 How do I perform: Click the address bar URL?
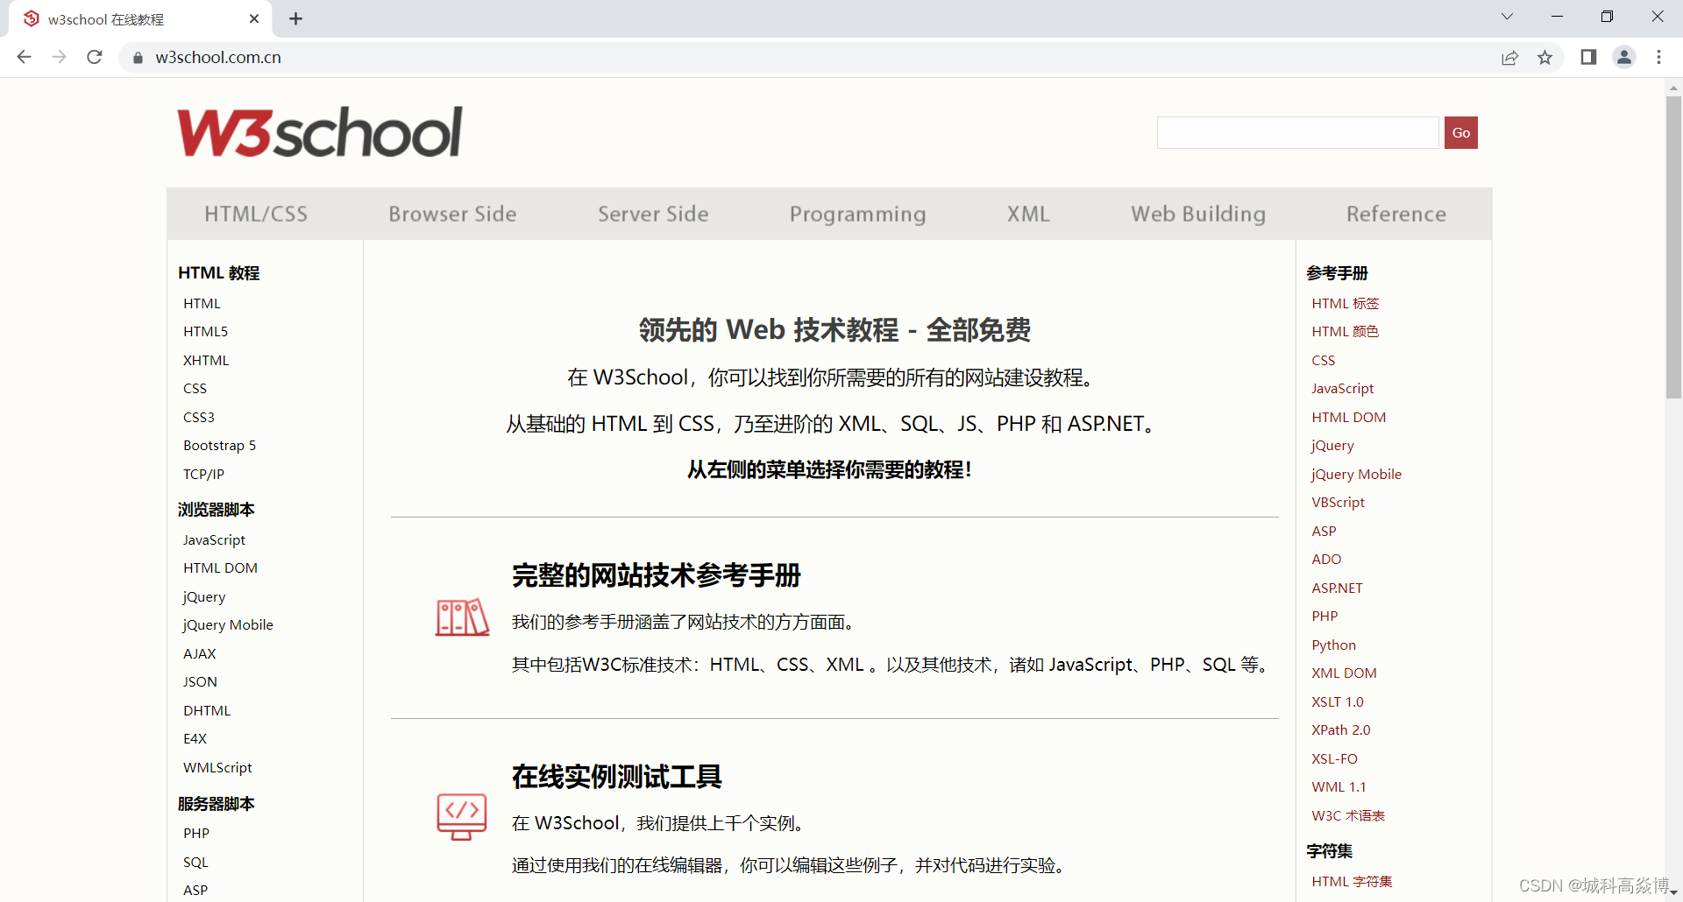(218, 57)
